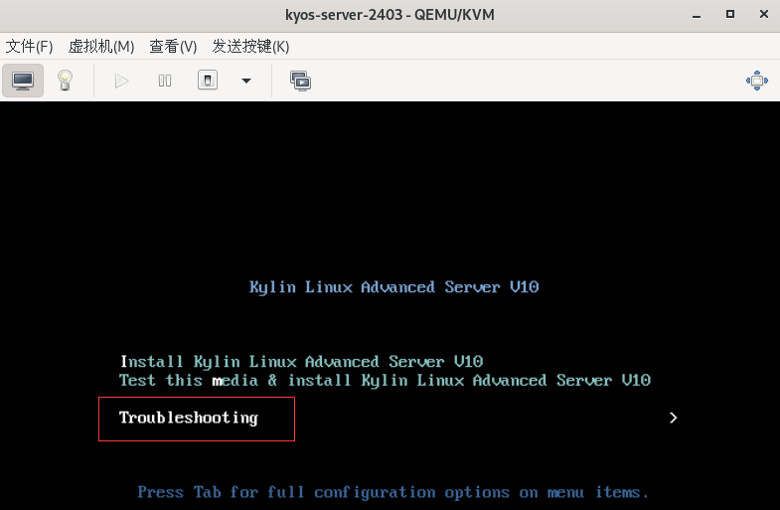Open the manage VM snapshots icon

coord(300,81)
